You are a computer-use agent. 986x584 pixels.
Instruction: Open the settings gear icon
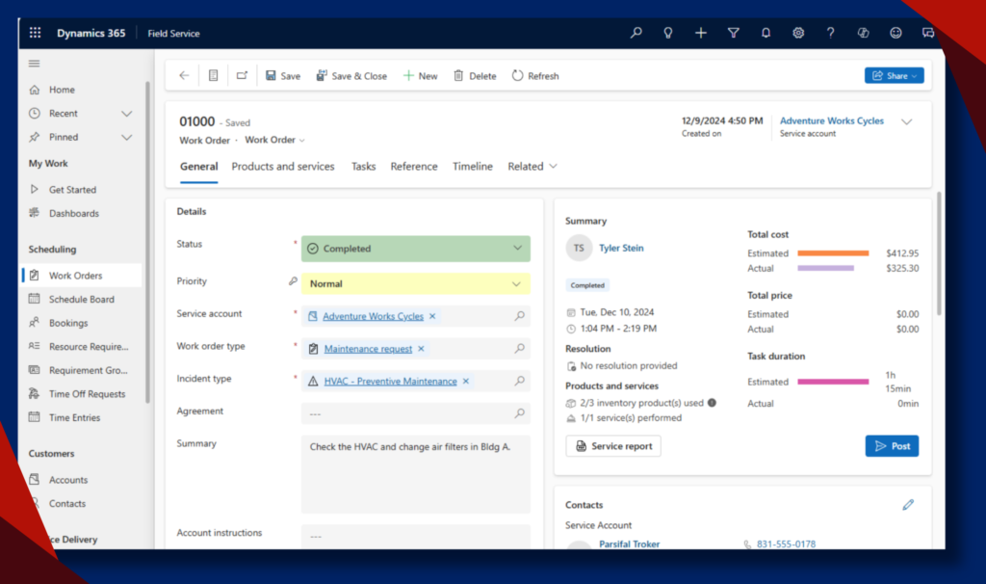click(798, 33)
